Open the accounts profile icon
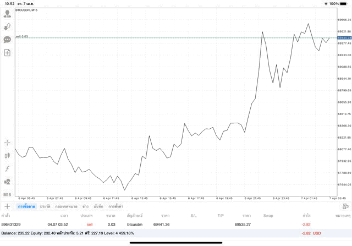The height and width of the screenshot is (246, 352). click(x=7, y=14)
